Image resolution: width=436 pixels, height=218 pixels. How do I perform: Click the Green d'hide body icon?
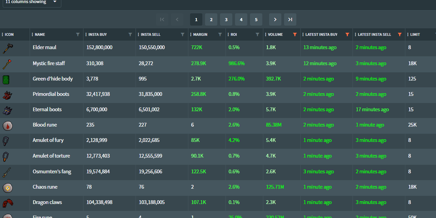tap(6, 79)
